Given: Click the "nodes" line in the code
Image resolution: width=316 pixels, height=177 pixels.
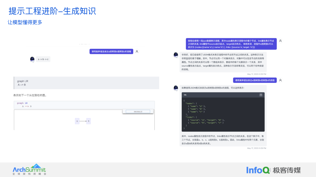Looking at the screenshot, I should point(191,104).
